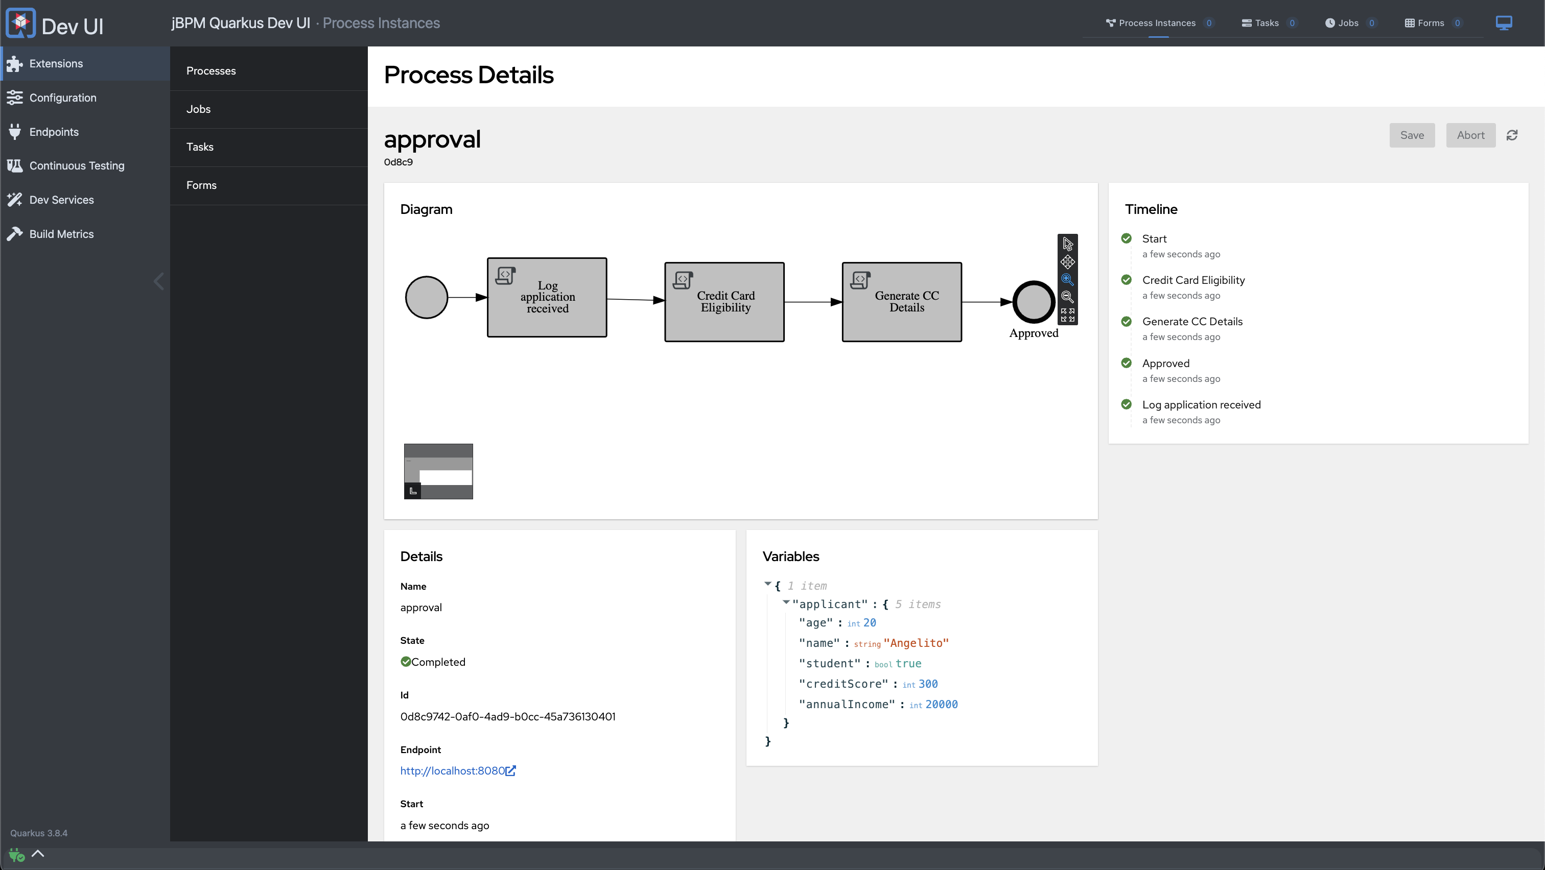Click the green Completed state check icon
Image resolution: width=1545 pixels, height=870 pixels.
[x=406, y=662]
